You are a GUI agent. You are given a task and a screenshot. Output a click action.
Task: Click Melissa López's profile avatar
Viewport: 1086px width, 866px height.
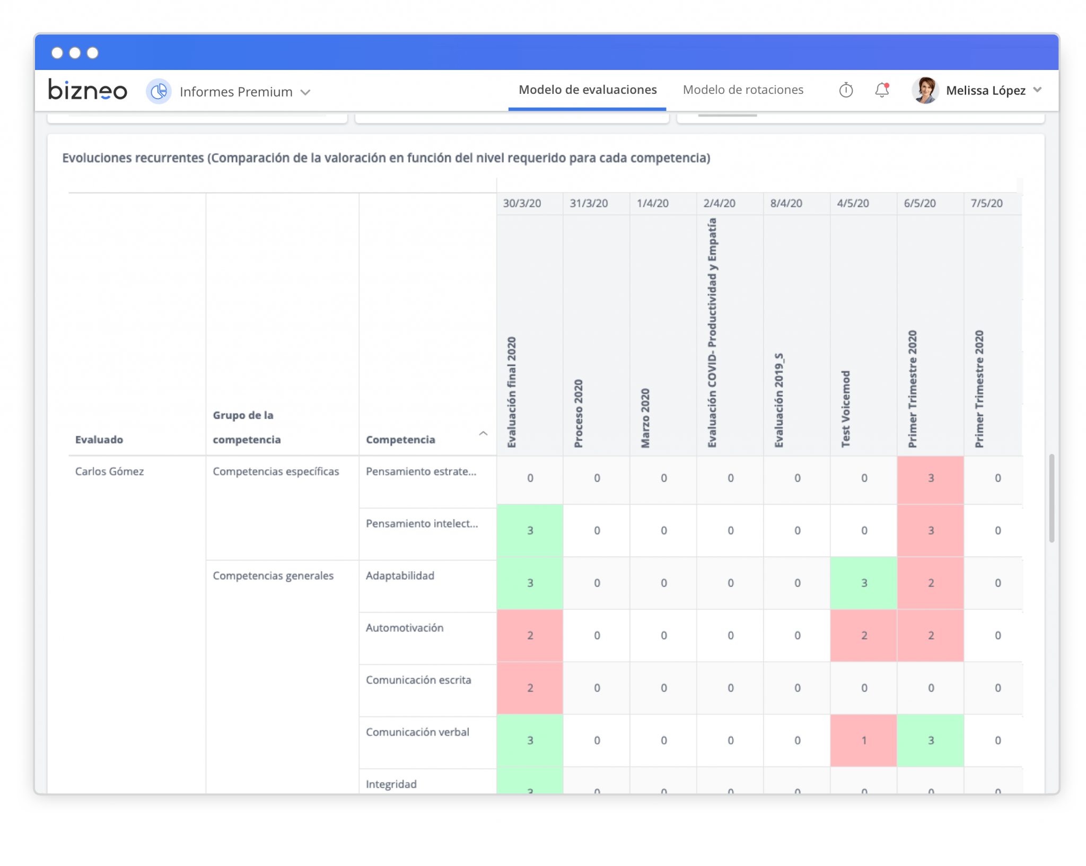click(x=926, y=90)
